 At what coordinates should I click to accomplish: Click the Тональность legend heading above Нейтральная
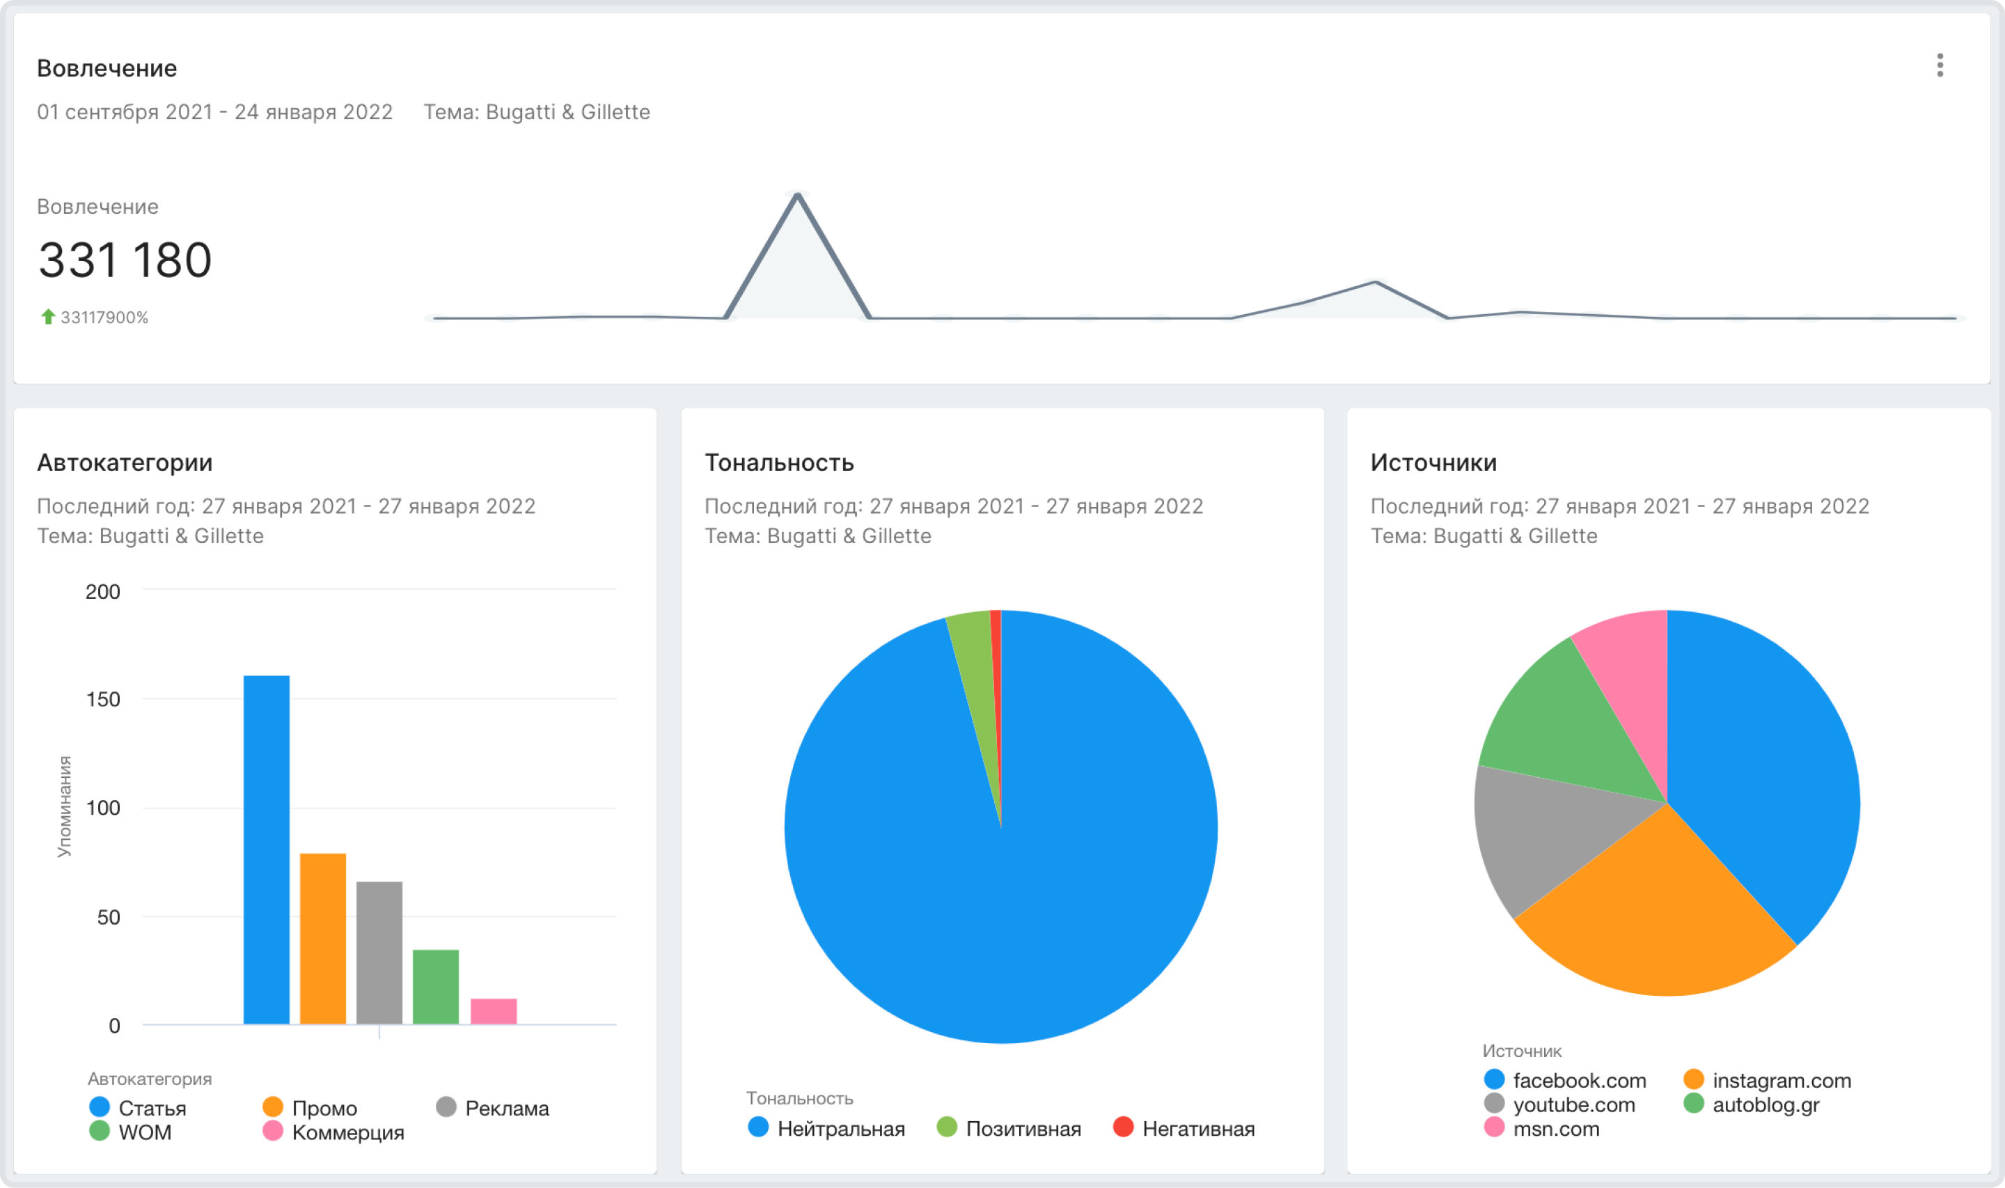point(799,1098)
